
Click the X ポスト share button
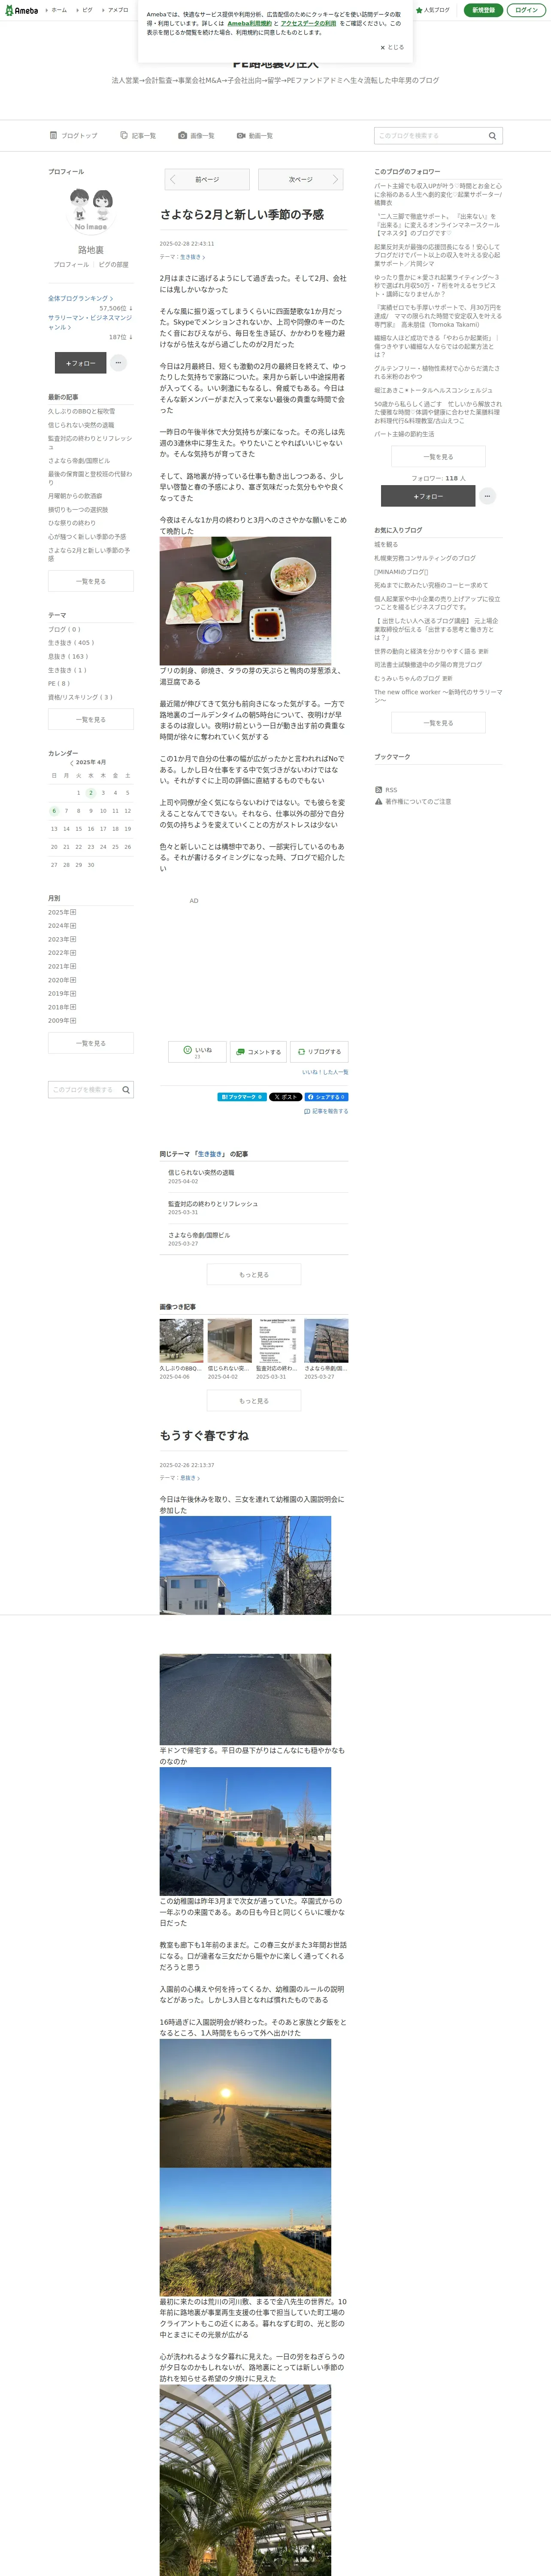(x=285, y=1097)
